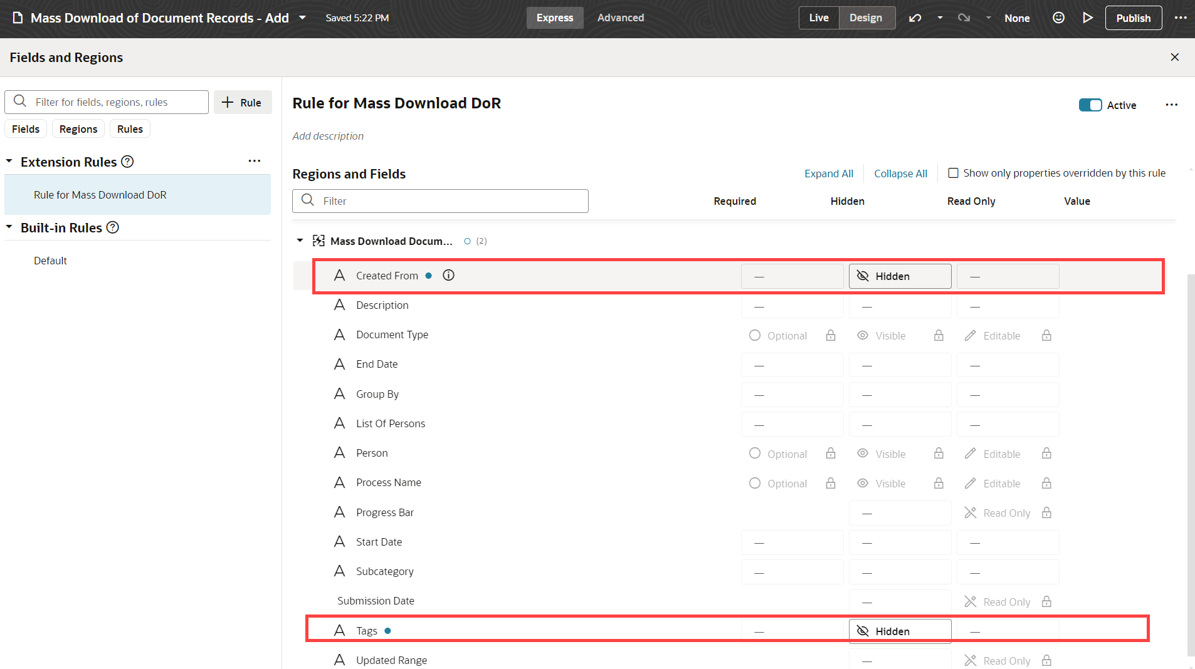The image size is (1195, 669).
Task: Select Rule for Mass Download DoR
Action: click(x=137, y=195)
